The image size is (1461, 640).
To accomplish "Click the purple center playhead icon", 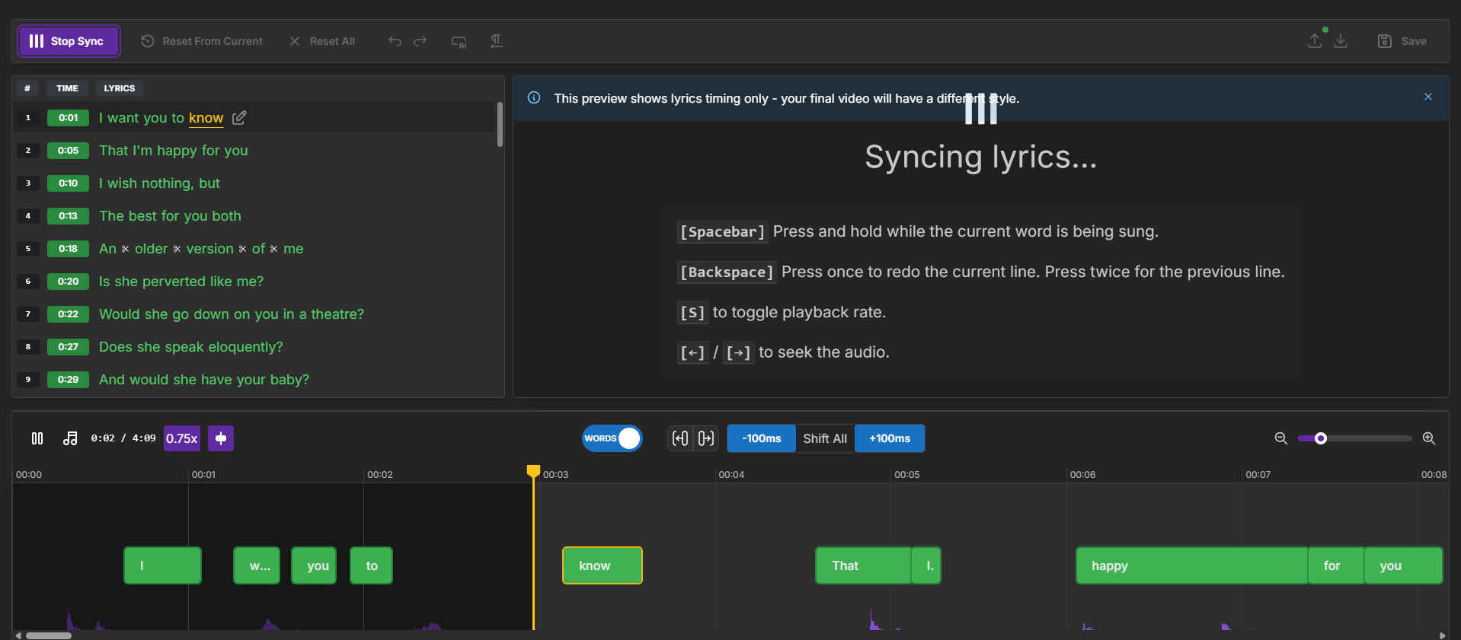I will pos(221,438).
